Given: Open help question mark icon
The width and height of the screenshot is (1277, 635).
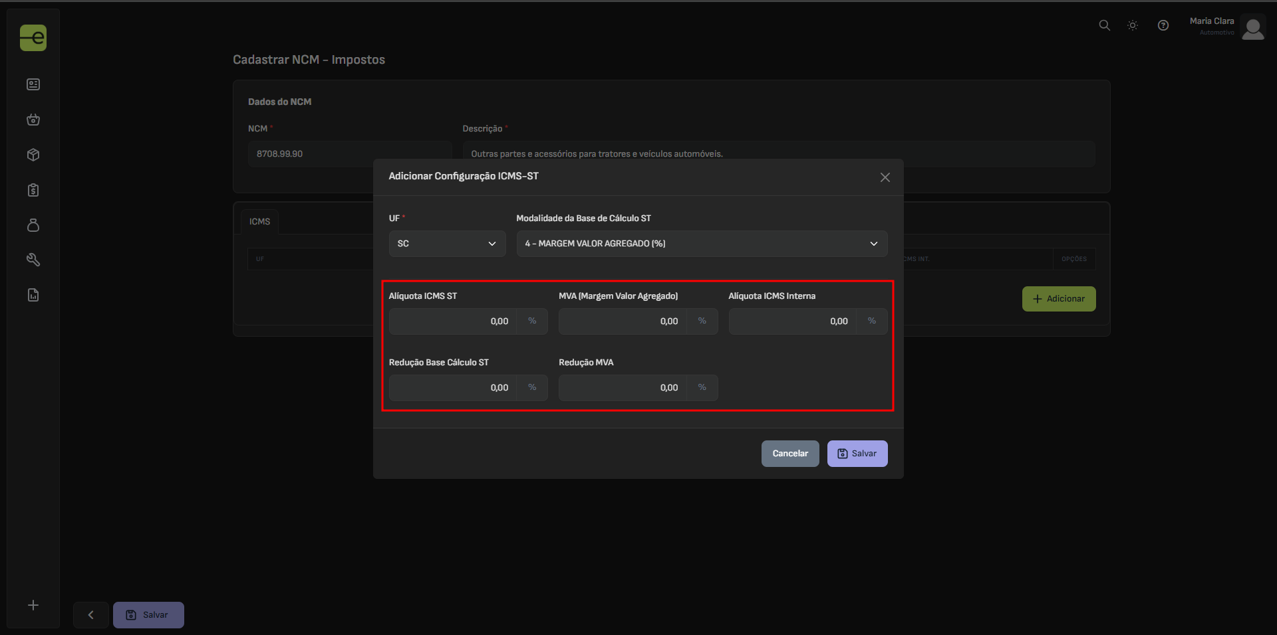Looking at the screenshot, I should (1163, 25).
